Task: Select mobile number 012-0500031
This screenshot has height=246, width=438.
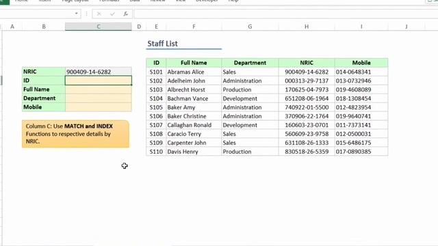Action: 361,134
